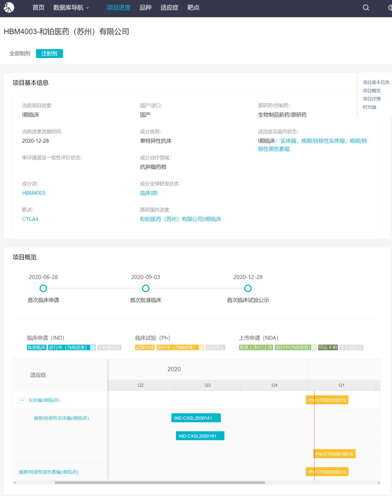Select the 全部制剂 filter tab
The height and width of the screenshot is (496, 392).
point(20,53)
